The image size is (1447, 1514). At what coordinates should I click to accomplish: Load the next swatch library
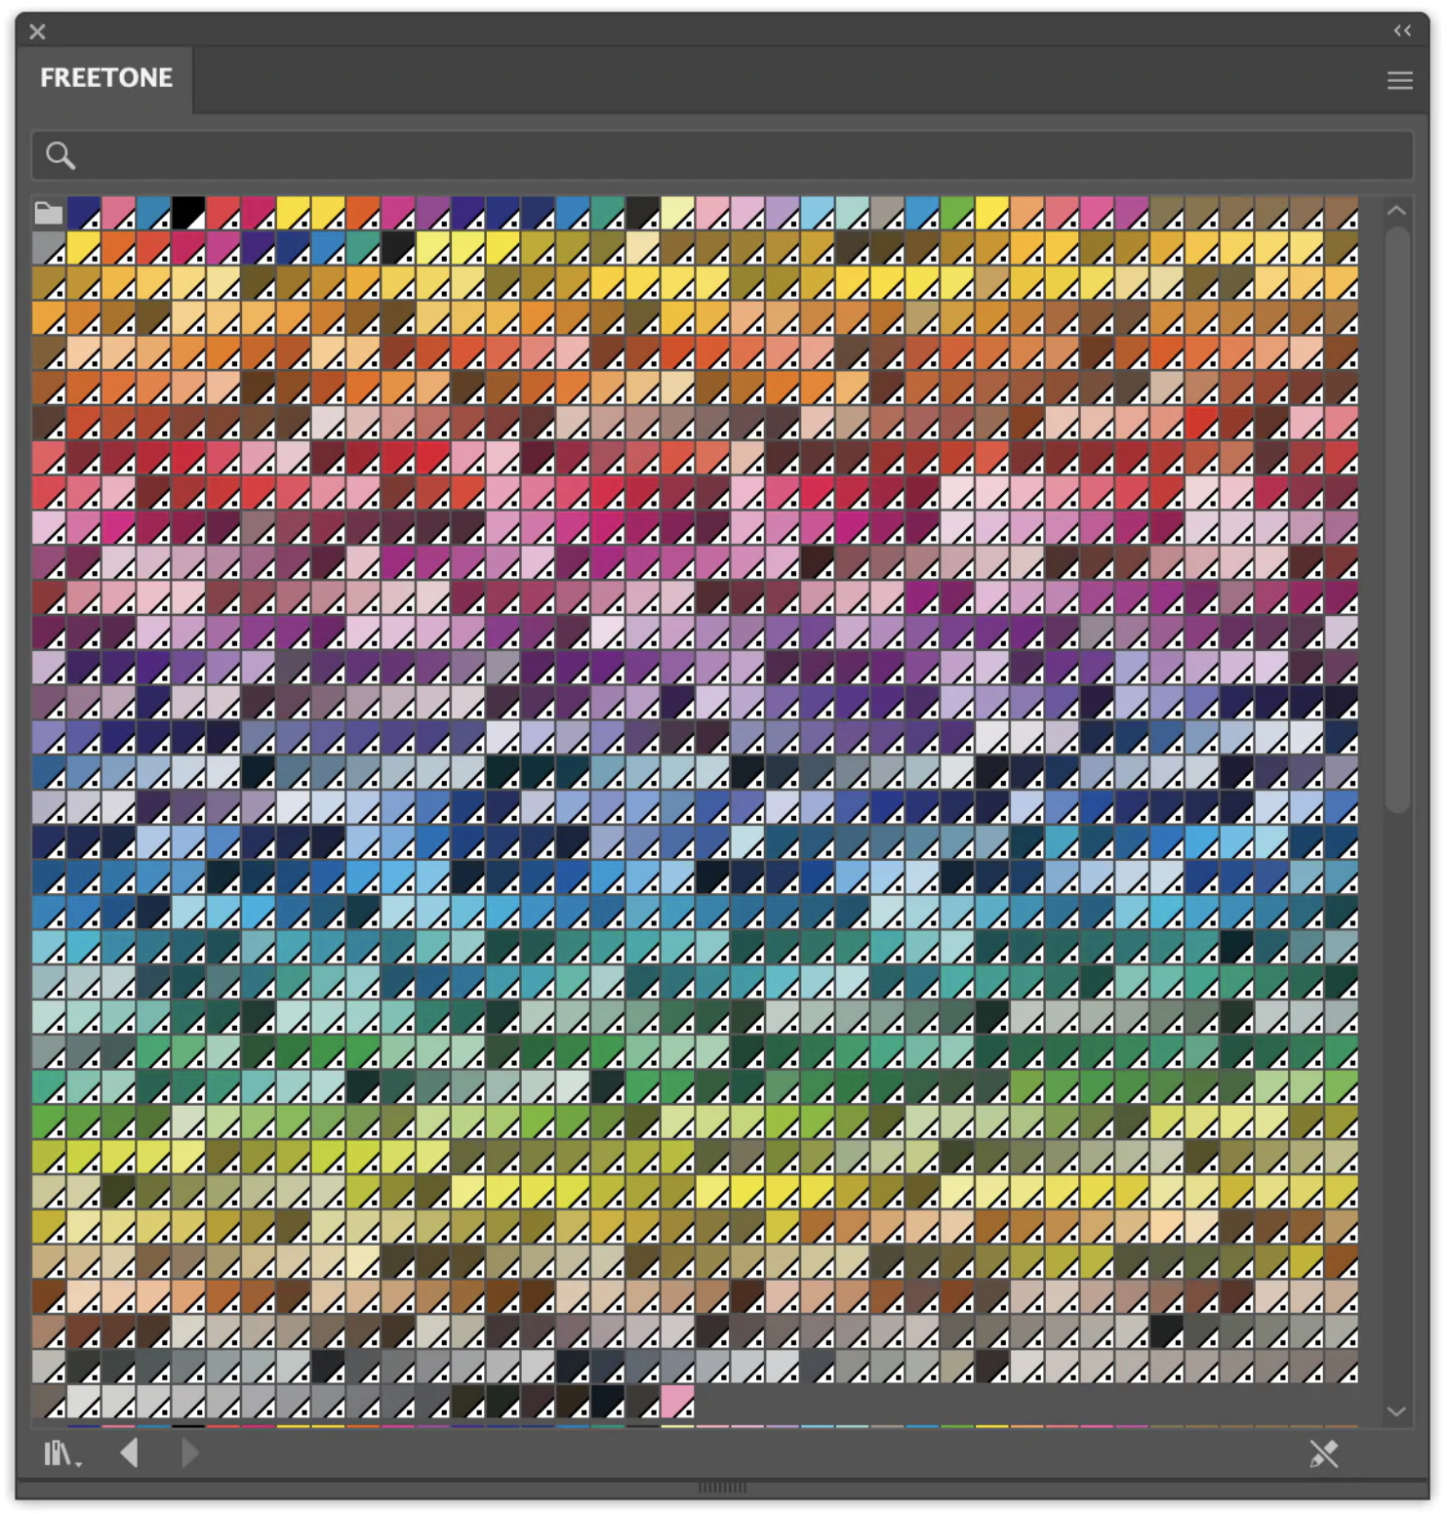pos(190,1453)
